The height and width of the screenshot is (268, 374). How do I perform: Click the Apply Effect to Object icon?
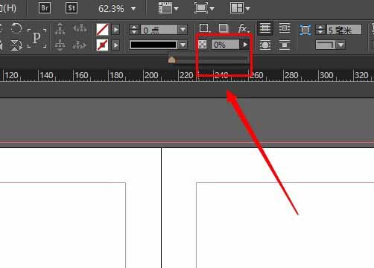[x=204, y=28]
